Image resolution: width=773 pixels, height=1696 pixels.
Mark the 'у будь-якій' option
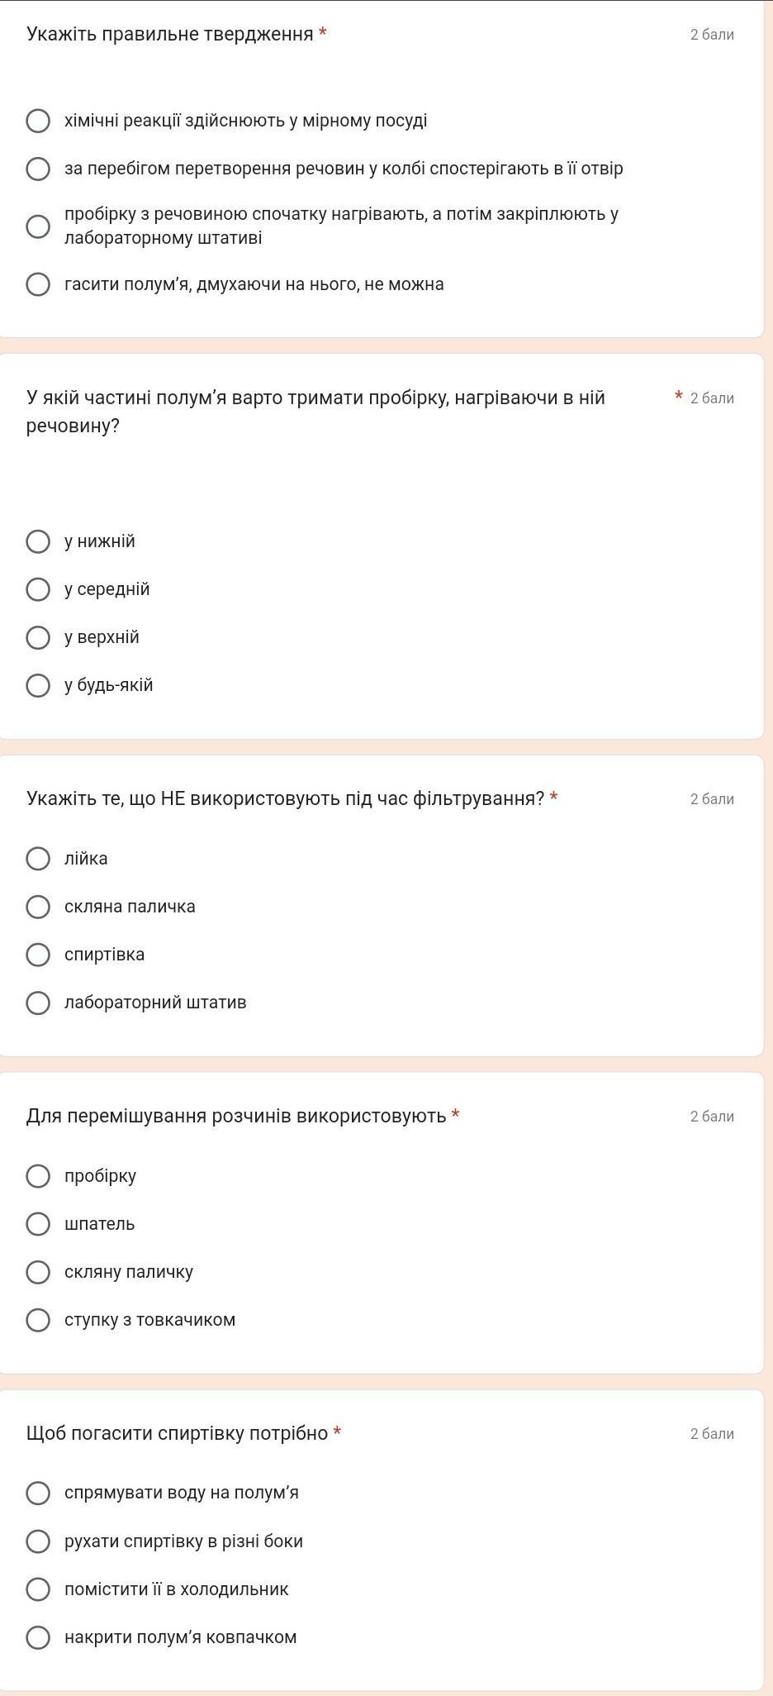[x=38, y=685]
